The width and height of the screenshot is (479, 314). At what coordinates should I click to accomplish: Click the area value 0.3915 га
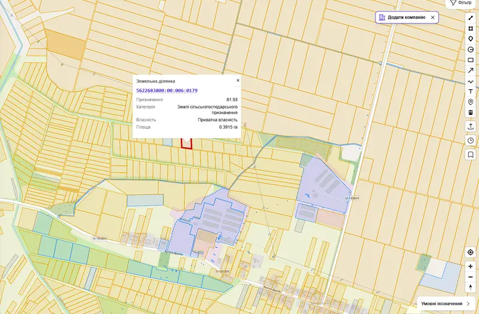coord(228,127)
